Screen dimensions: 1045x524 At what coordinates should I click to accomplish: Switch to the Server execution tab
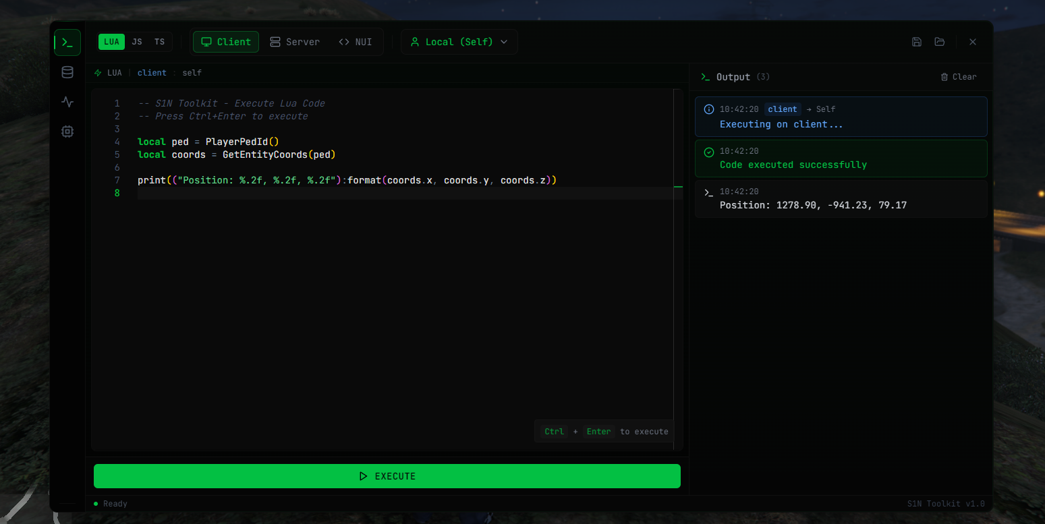coord(295,42)
